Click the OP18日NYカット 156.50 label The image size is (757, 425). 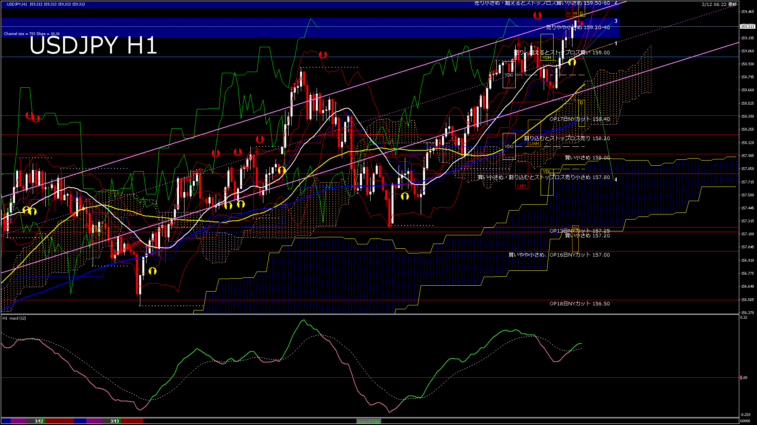tap(579, 304)
